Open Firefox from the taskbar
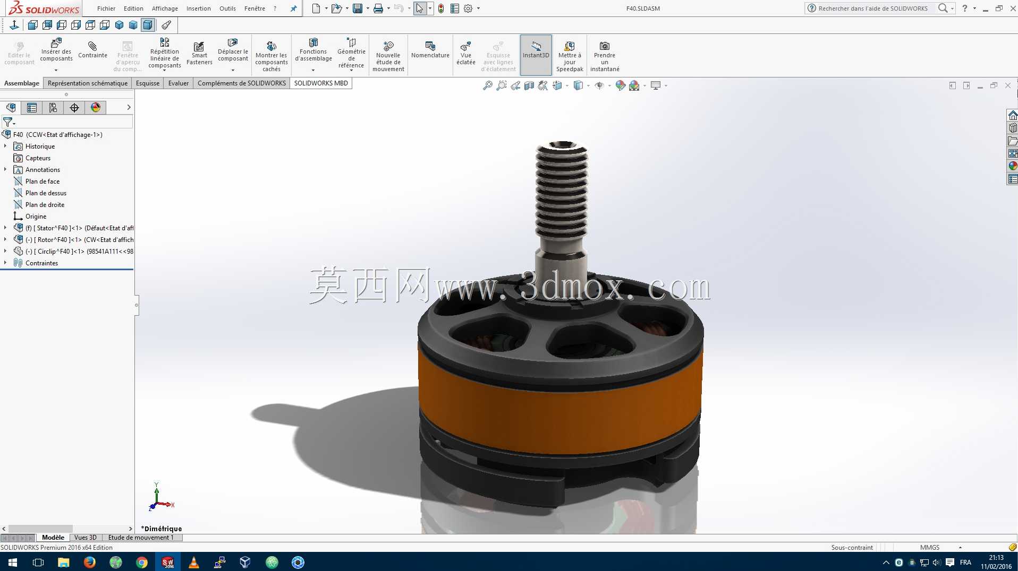 [90, 562]
